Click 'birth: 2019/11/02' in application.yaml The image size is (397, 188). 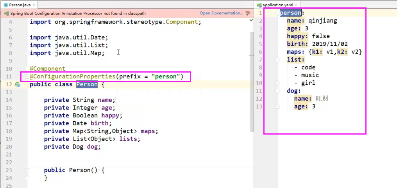pyautogui.click(x=317, y=44)
